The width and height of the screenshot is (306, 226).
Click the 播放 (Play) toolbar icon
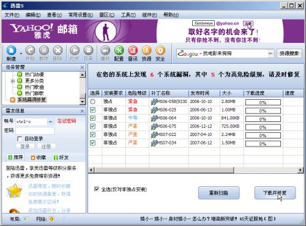(x=105, y=51)
